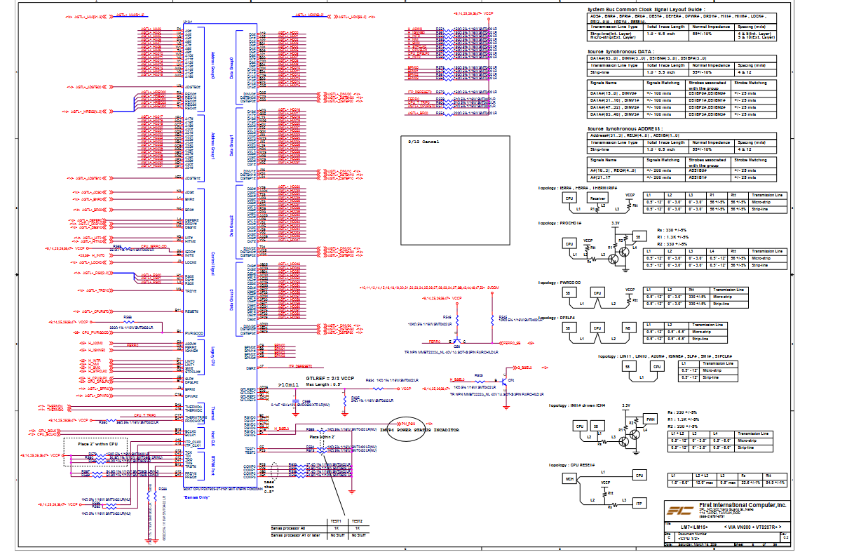Click the "Topology : INIT# driven ICH4" label
The width and height of the screenshot is (847, 552).
coord(578,405)
